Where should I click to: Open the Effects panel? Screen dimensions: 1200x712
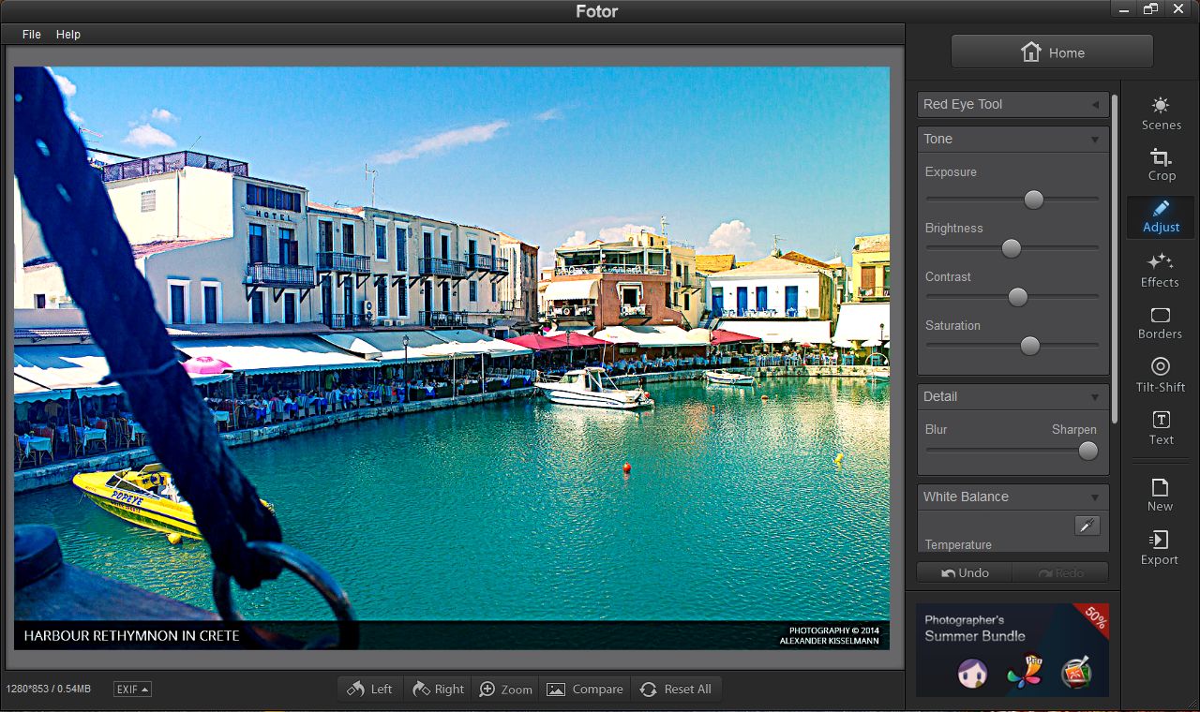1160,270
